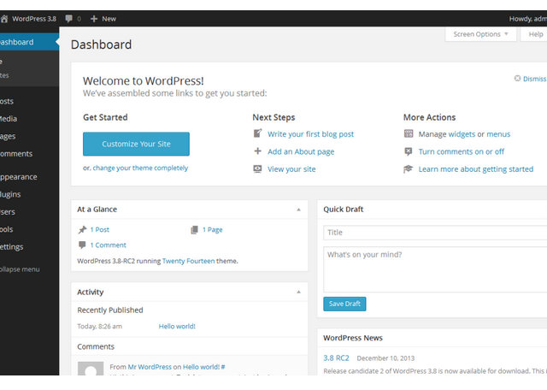This screenshot has height=390, width=547.
Task: Click Write your first blog post link
Action: pos(310,134)
